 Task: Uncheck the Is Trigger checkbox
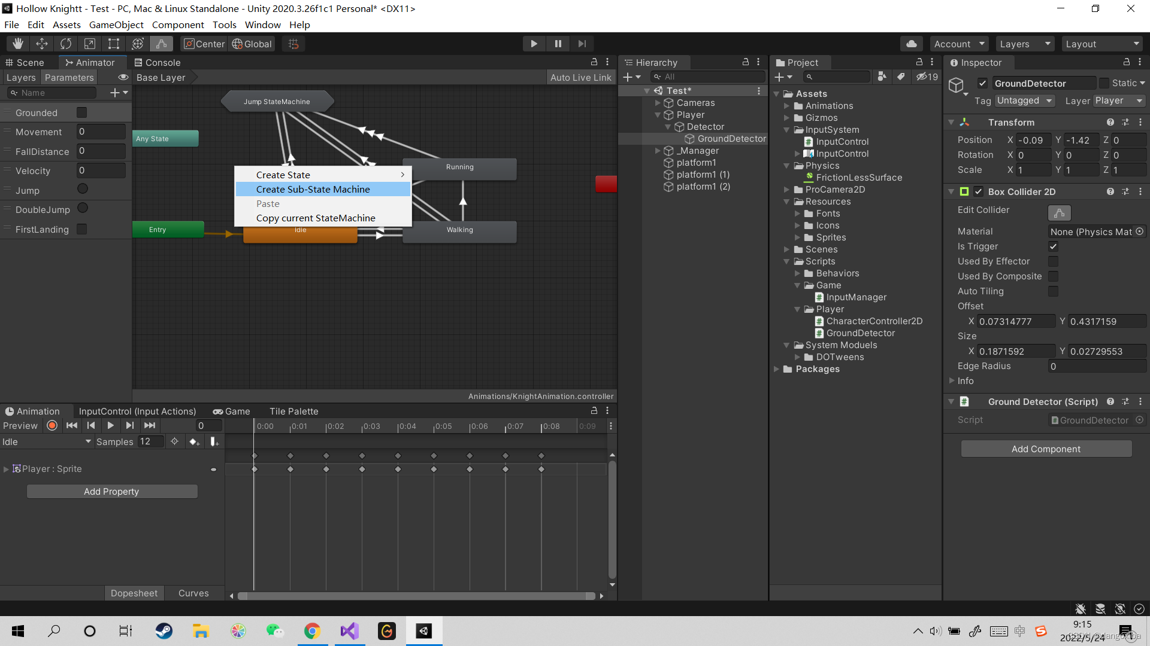[1053, 246]
